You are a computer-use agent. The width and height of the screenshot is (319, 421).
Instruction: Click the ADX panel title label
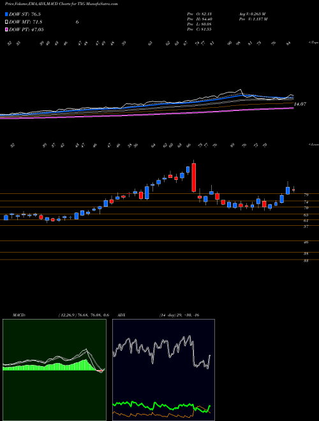[121, 315]
